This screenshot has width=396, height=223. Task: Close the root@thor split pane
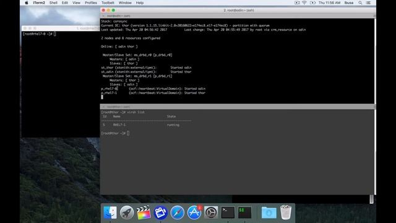103,107
